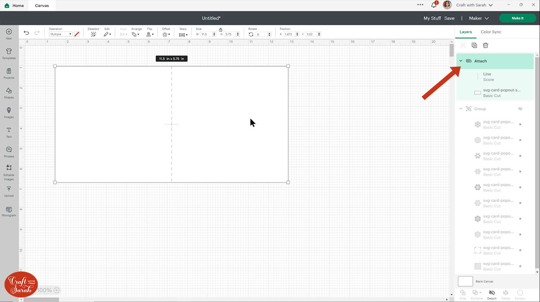Image resolution: width=540 pixels, height=302 pixels.
Task: Click the green Make It button
Action: click(x=517, y=18)
